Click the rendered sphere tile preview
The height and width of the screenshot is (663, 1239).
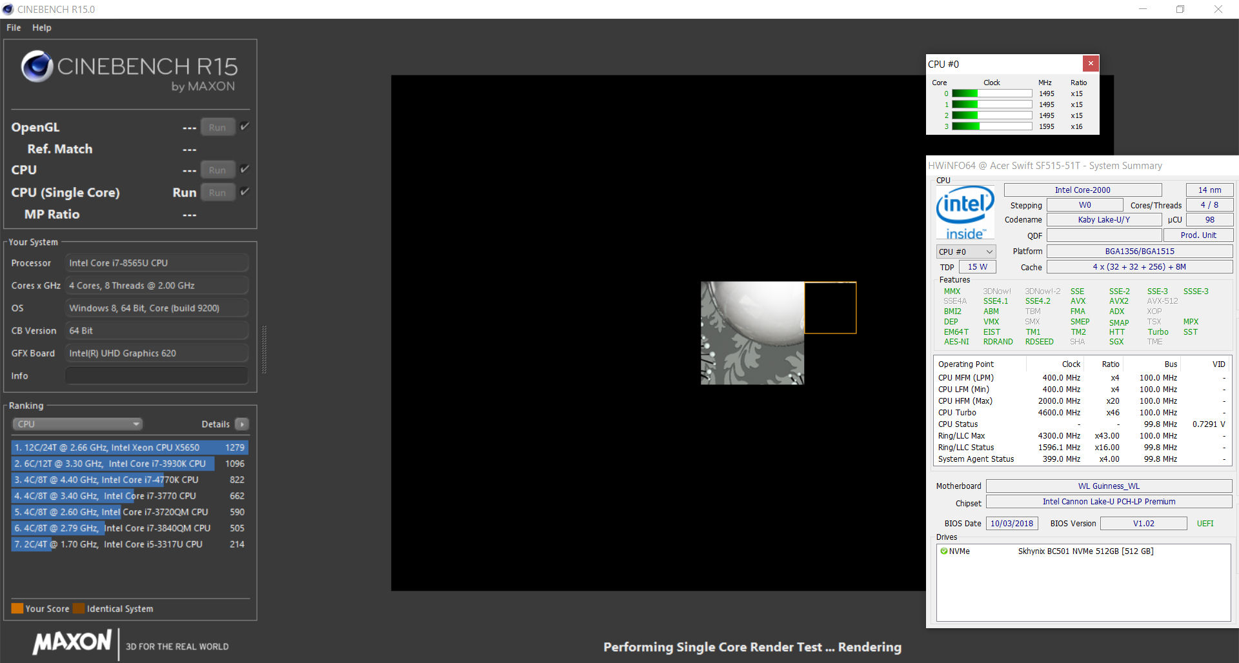[x=752, y=333]
